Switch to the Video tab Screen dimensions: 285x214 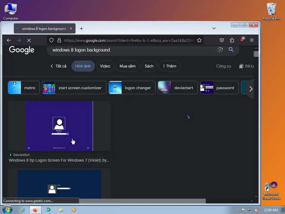(105, 66)
